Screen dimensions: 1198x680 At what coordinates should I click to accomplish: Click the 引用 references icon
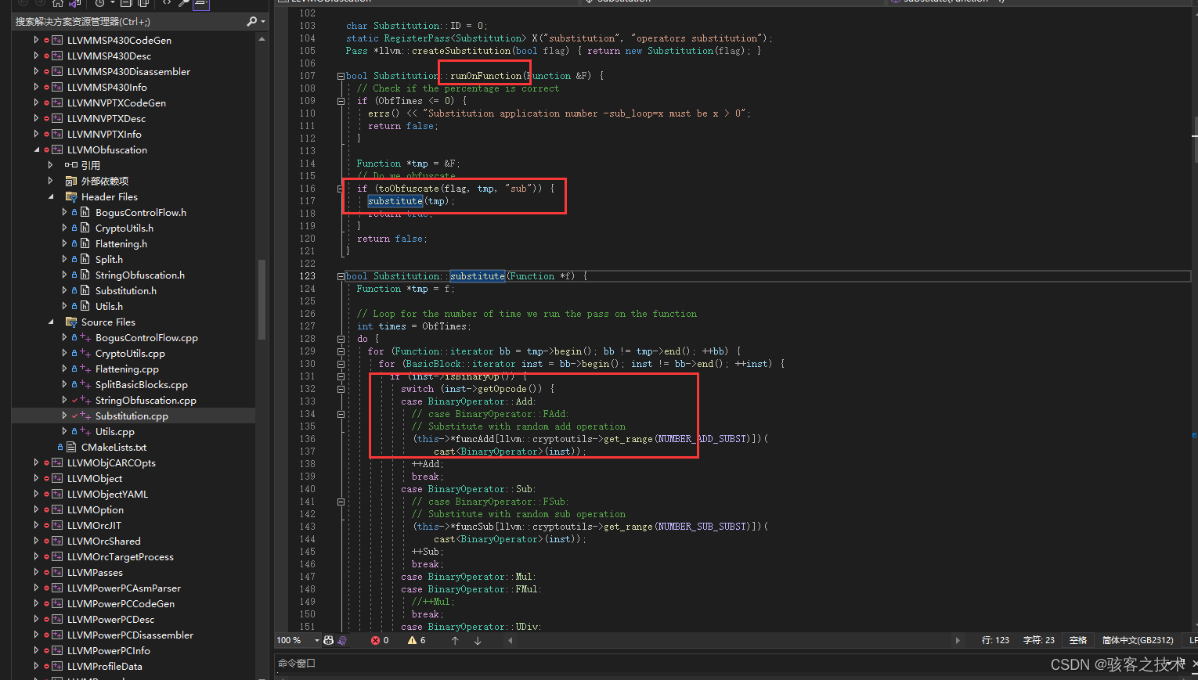pos(71,165)
